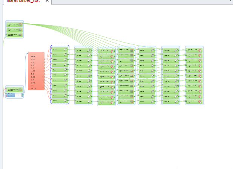Click red action icon of top block in third column
The height and width of the screenshot is (169, 233).
tap(112, 51)
